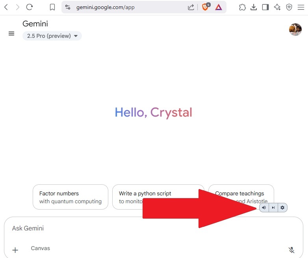The height and width of the screenshot is (258, 308).
Task: Open the account profile picture
Action: 295,30
